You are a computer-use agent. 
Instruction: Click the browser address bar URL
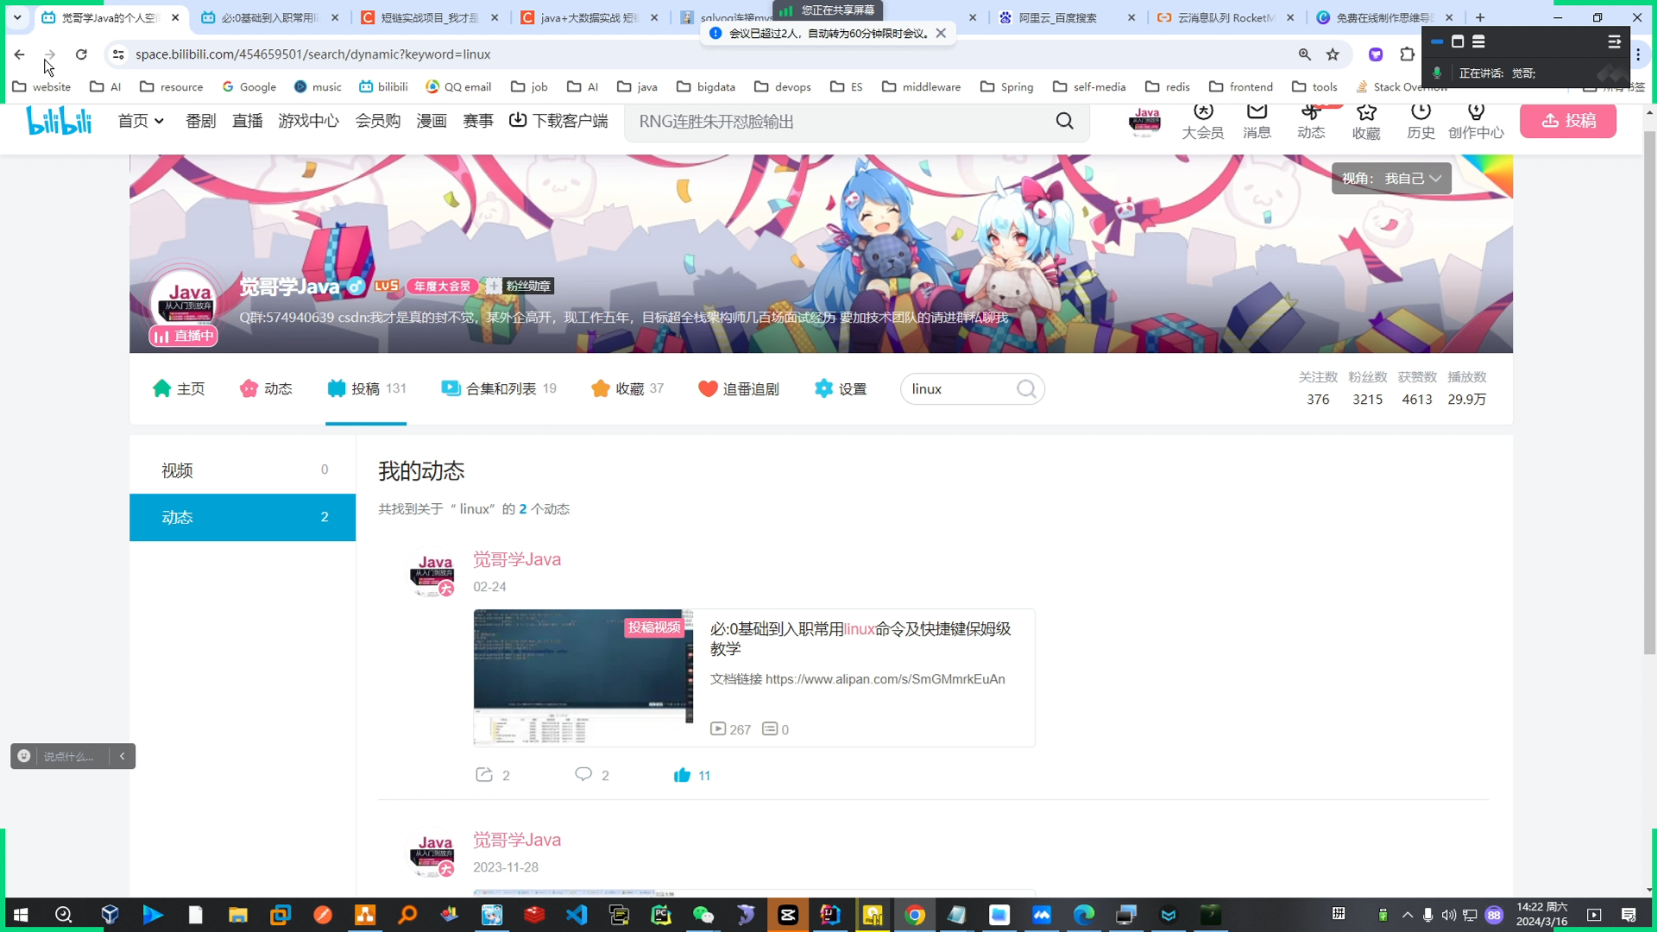point(312,54)
